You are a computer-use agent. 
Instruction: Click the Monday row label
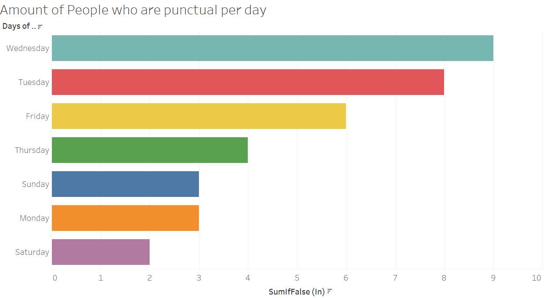point(34,218)
